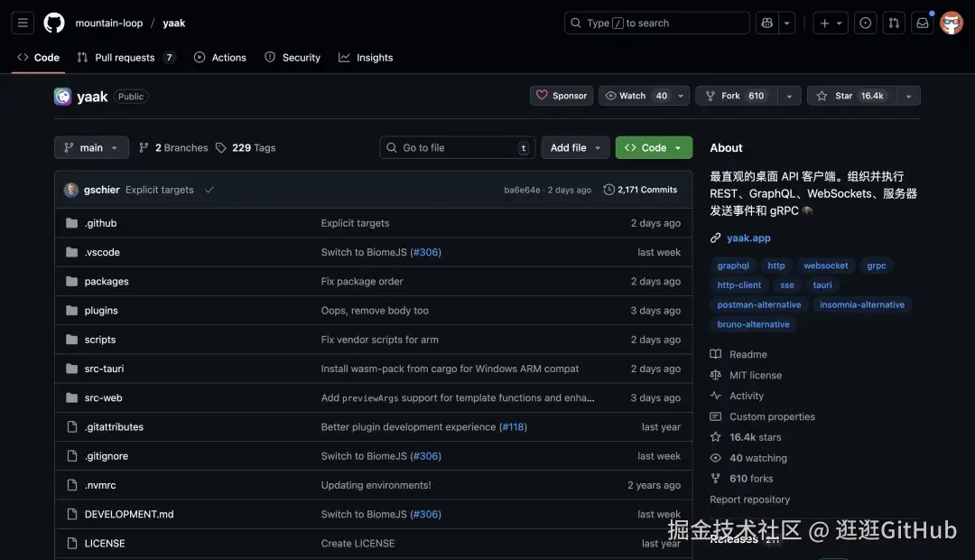
Task: Click the commit status checkmark icon
Action: click(x=209, y=190)
